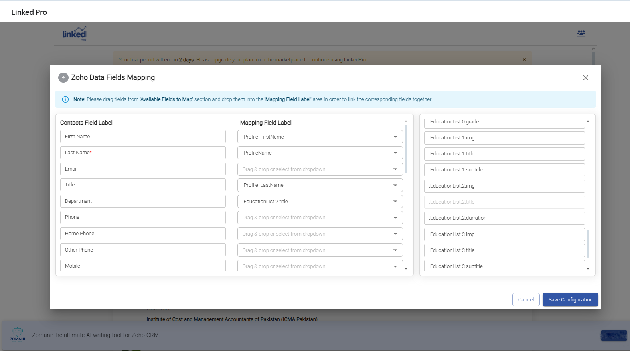Close the Zoho Data Fields Mapping dialog
Screen dimensions: 630x351
(x=585, y=78)
